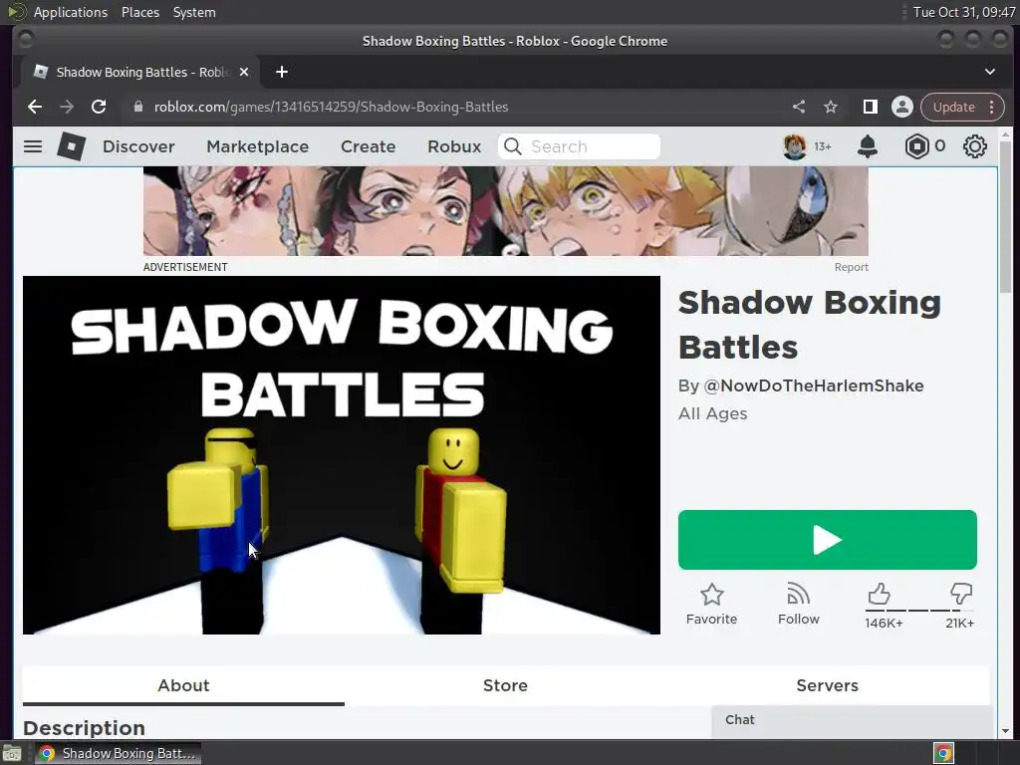1020x765 pixels.
Task: Toggle Chrome side panel
Action: click(871, 107)
